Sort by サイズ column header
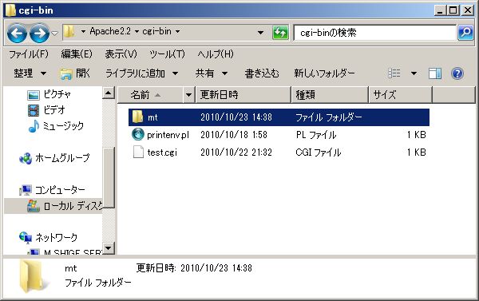This screenshot has height=301, width=479. [401, 95]
